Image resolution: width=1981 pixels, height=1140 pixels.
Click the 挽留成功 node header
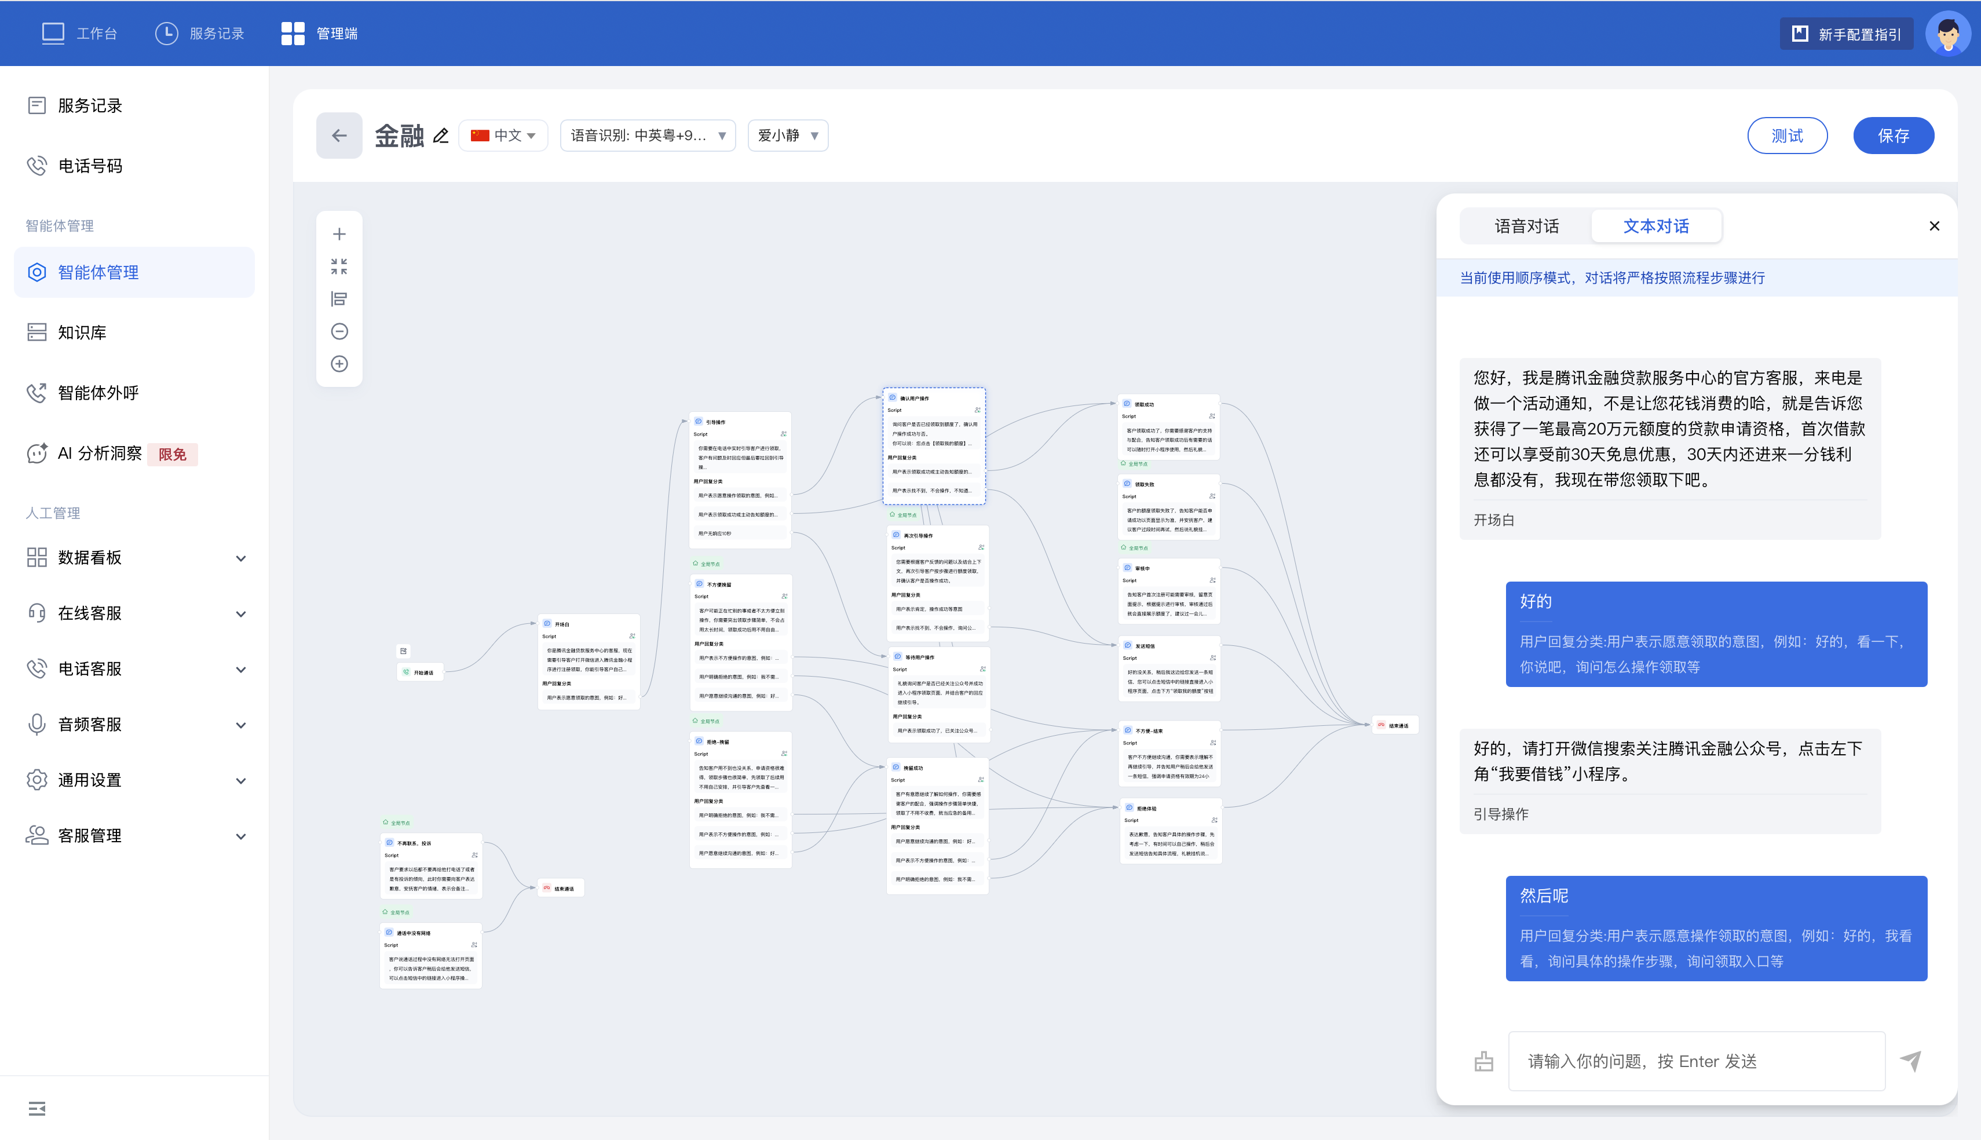point(938,768)
